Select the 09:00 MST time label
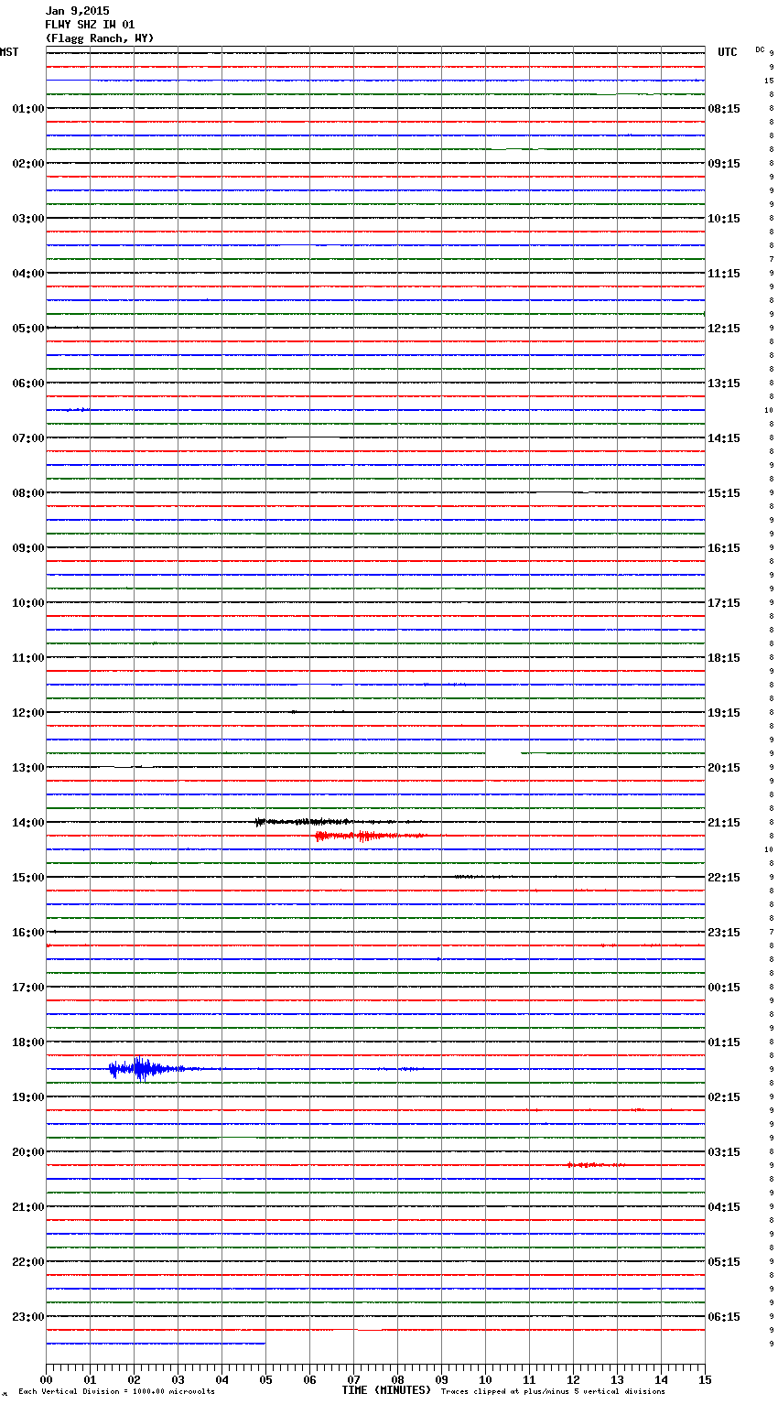 (x=28, y=548)
